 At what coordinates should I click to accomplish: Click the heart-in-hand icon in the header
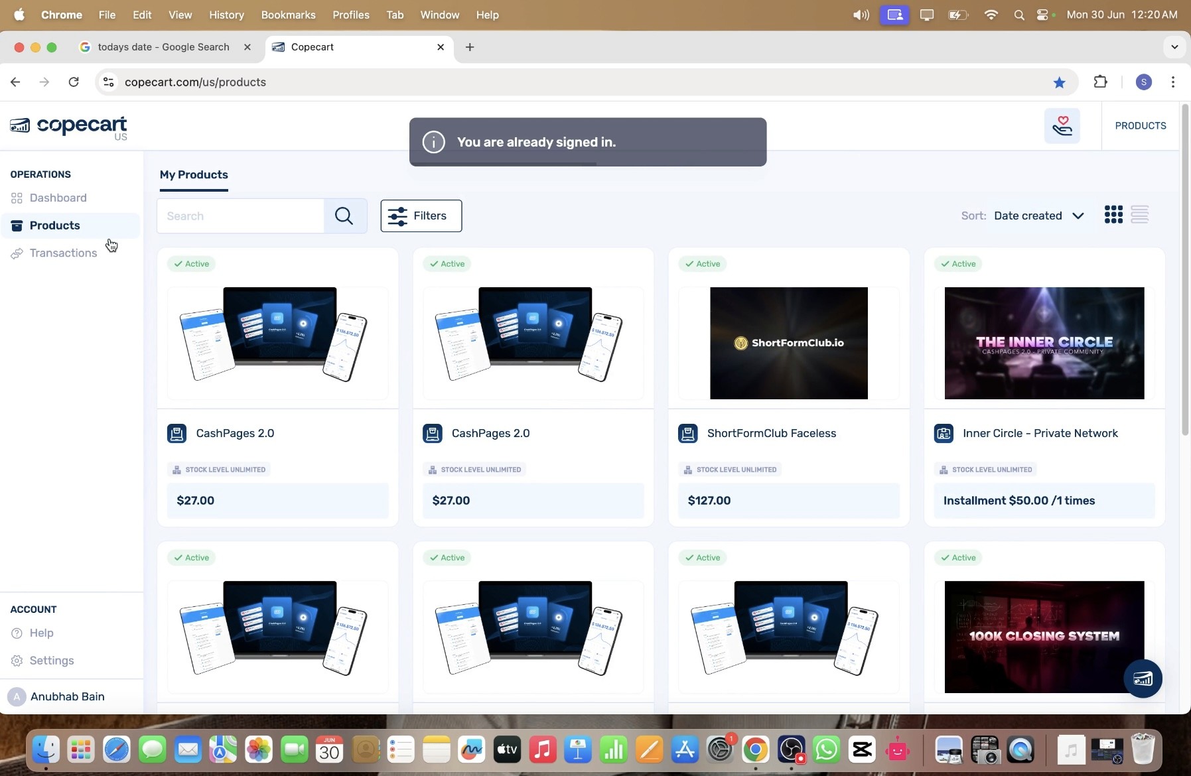[1062, 126]
